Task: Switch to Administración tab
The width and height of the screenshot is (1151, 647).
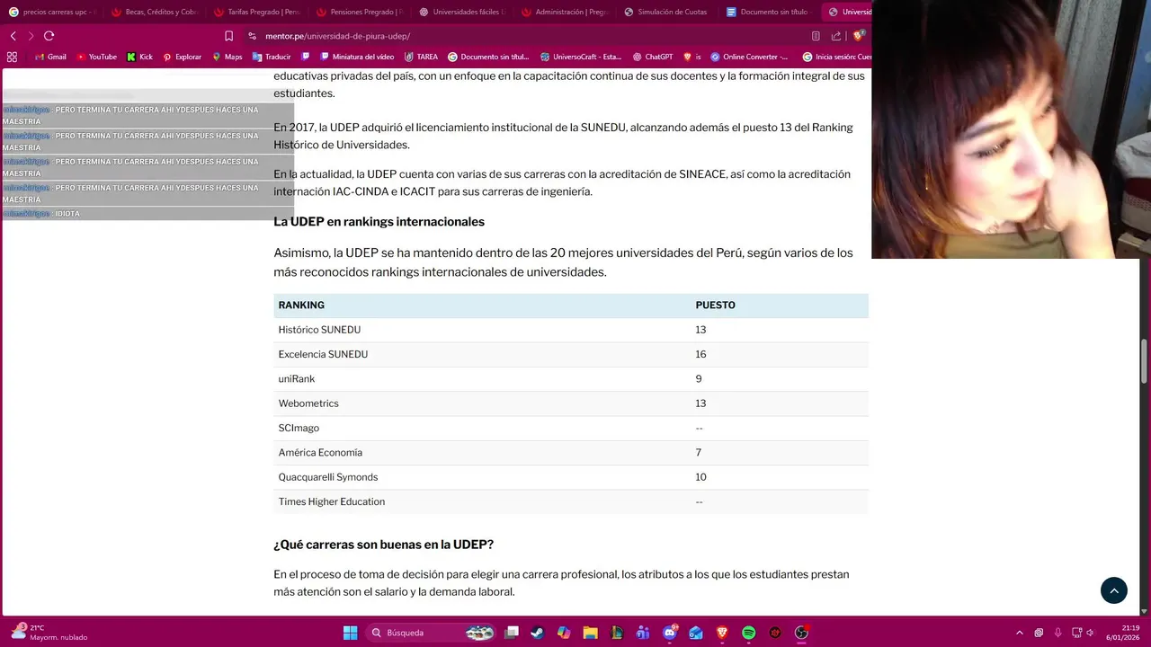Action: [x=564, y=12]
